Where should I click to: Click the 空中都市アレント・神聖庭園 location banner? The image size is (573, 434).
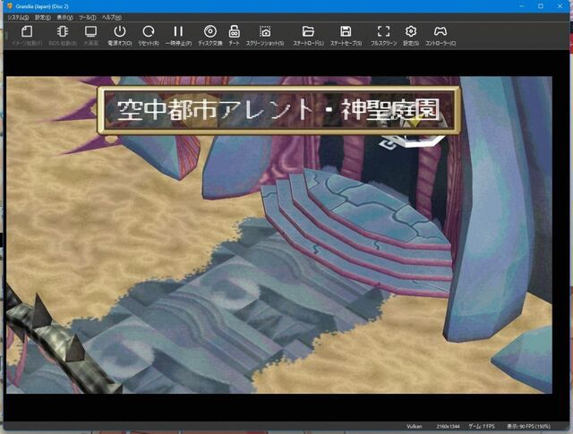tap(278, 110)
